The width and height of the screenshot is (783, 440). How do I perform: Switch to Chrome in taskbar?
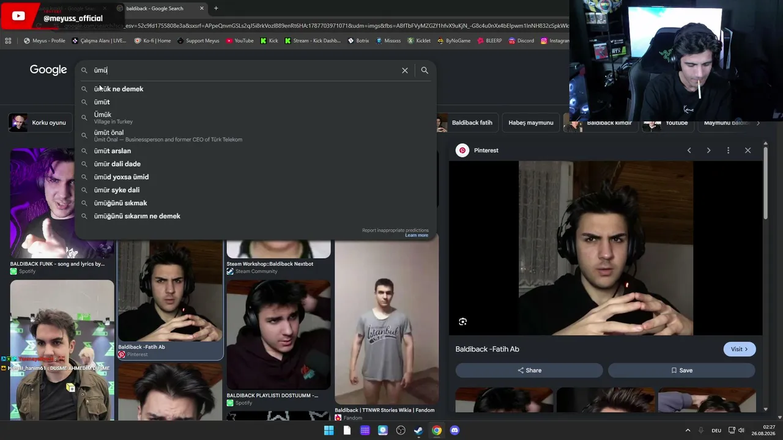(x=437, y=430)
